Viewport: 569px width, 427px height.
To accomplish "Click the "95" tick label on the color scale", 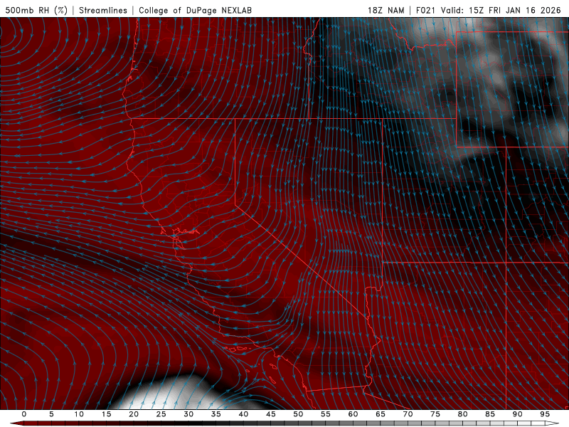I will (545, 414).
